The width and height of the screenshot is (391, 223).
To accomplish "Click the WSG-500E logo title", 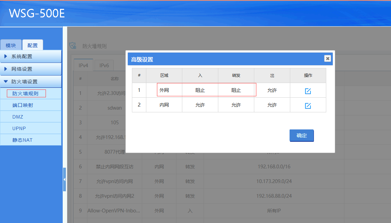I will (x=37, y=13).
